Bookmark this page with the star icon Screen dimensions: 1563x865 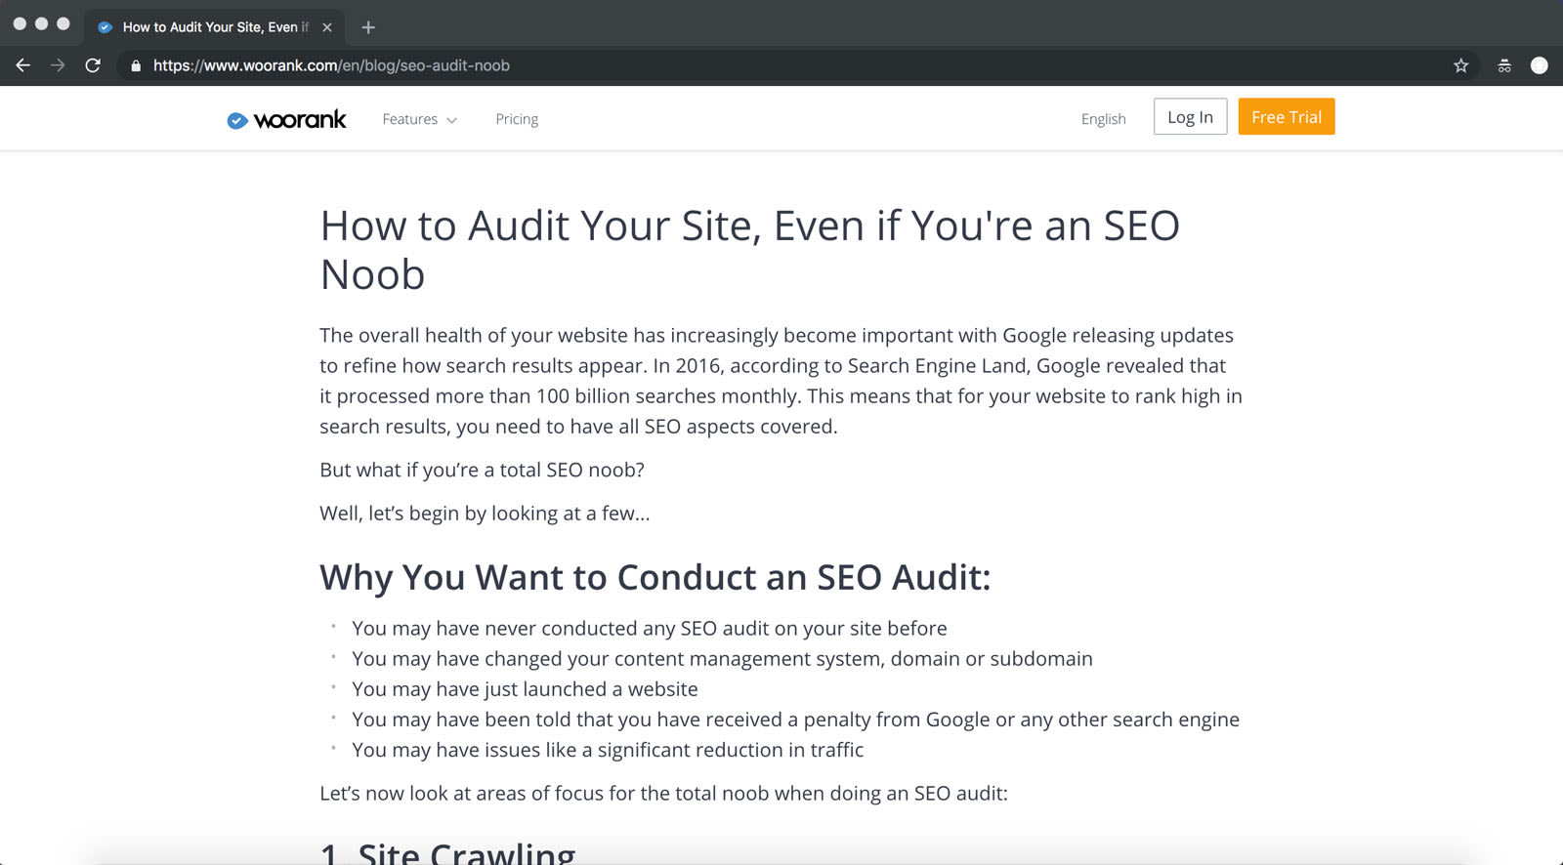click(x=1460, y=65)
